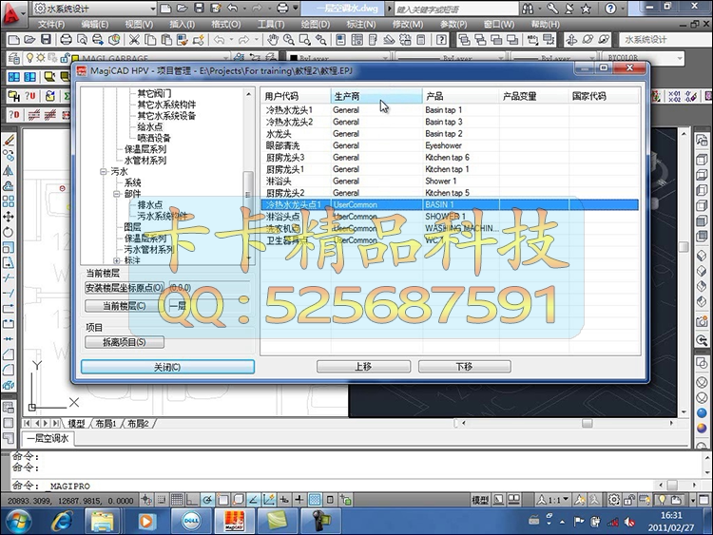Toggle Snap mode in the status bar
The image size is (713, 535).
click(162, 500)
